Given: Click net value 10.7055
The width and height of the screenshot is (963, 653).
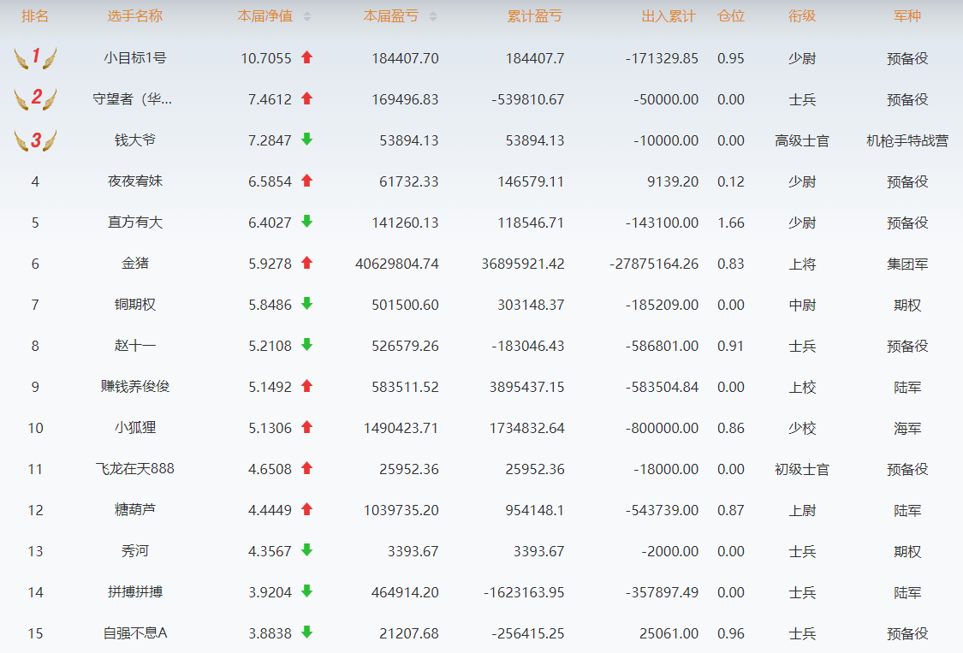Looking at the screenshot, I should (x=266, y=58).
